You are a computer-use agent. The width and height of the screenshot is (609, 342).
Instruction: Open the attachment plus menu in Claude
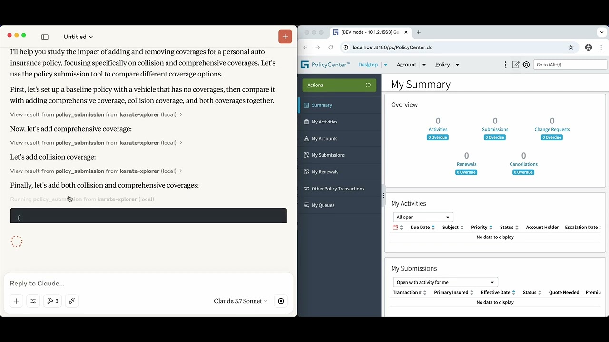click(x=16, y=301)
